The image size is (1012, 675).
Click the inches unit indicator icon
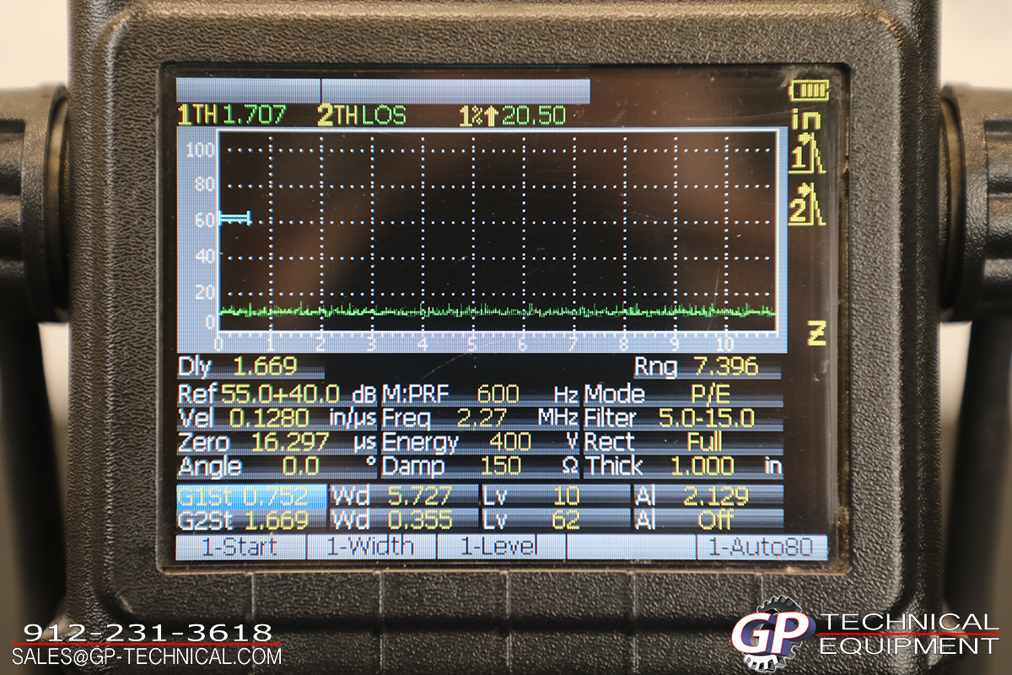pyautogui.click(x=807, y=120)
